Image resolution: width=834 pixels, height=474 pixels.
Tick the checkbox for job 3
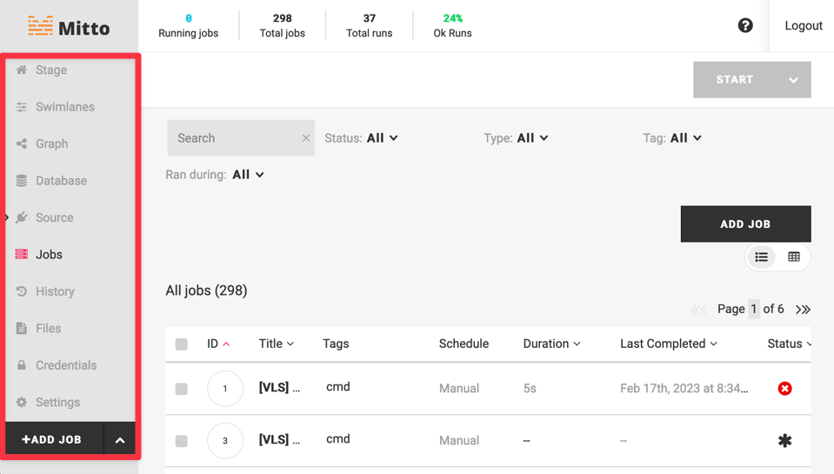pyautogui.click(x=182, y=441)
